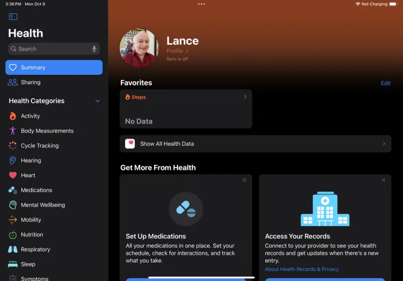This screenshot has width=403, height=281.
Task: Click the Hearing ear icon
Action: coord(13,160)
